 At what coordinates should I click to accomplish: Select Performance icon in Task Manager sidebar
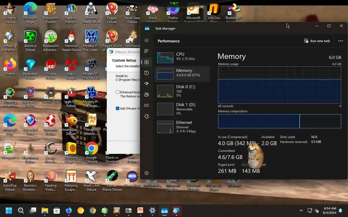(147, 62)
